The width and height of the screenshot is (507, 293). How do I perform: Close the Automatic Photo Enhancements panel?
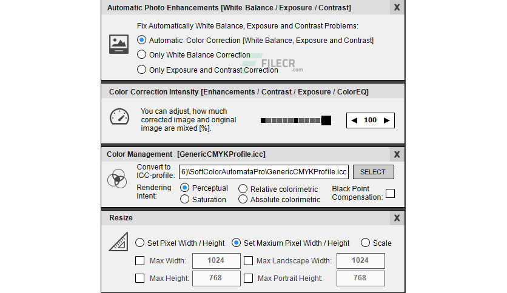coord(397,7)
